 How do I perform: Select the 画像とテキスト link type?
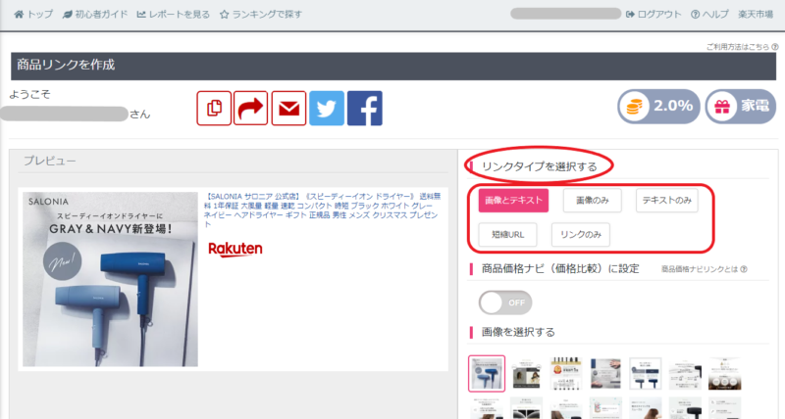(x=513, y=201)
